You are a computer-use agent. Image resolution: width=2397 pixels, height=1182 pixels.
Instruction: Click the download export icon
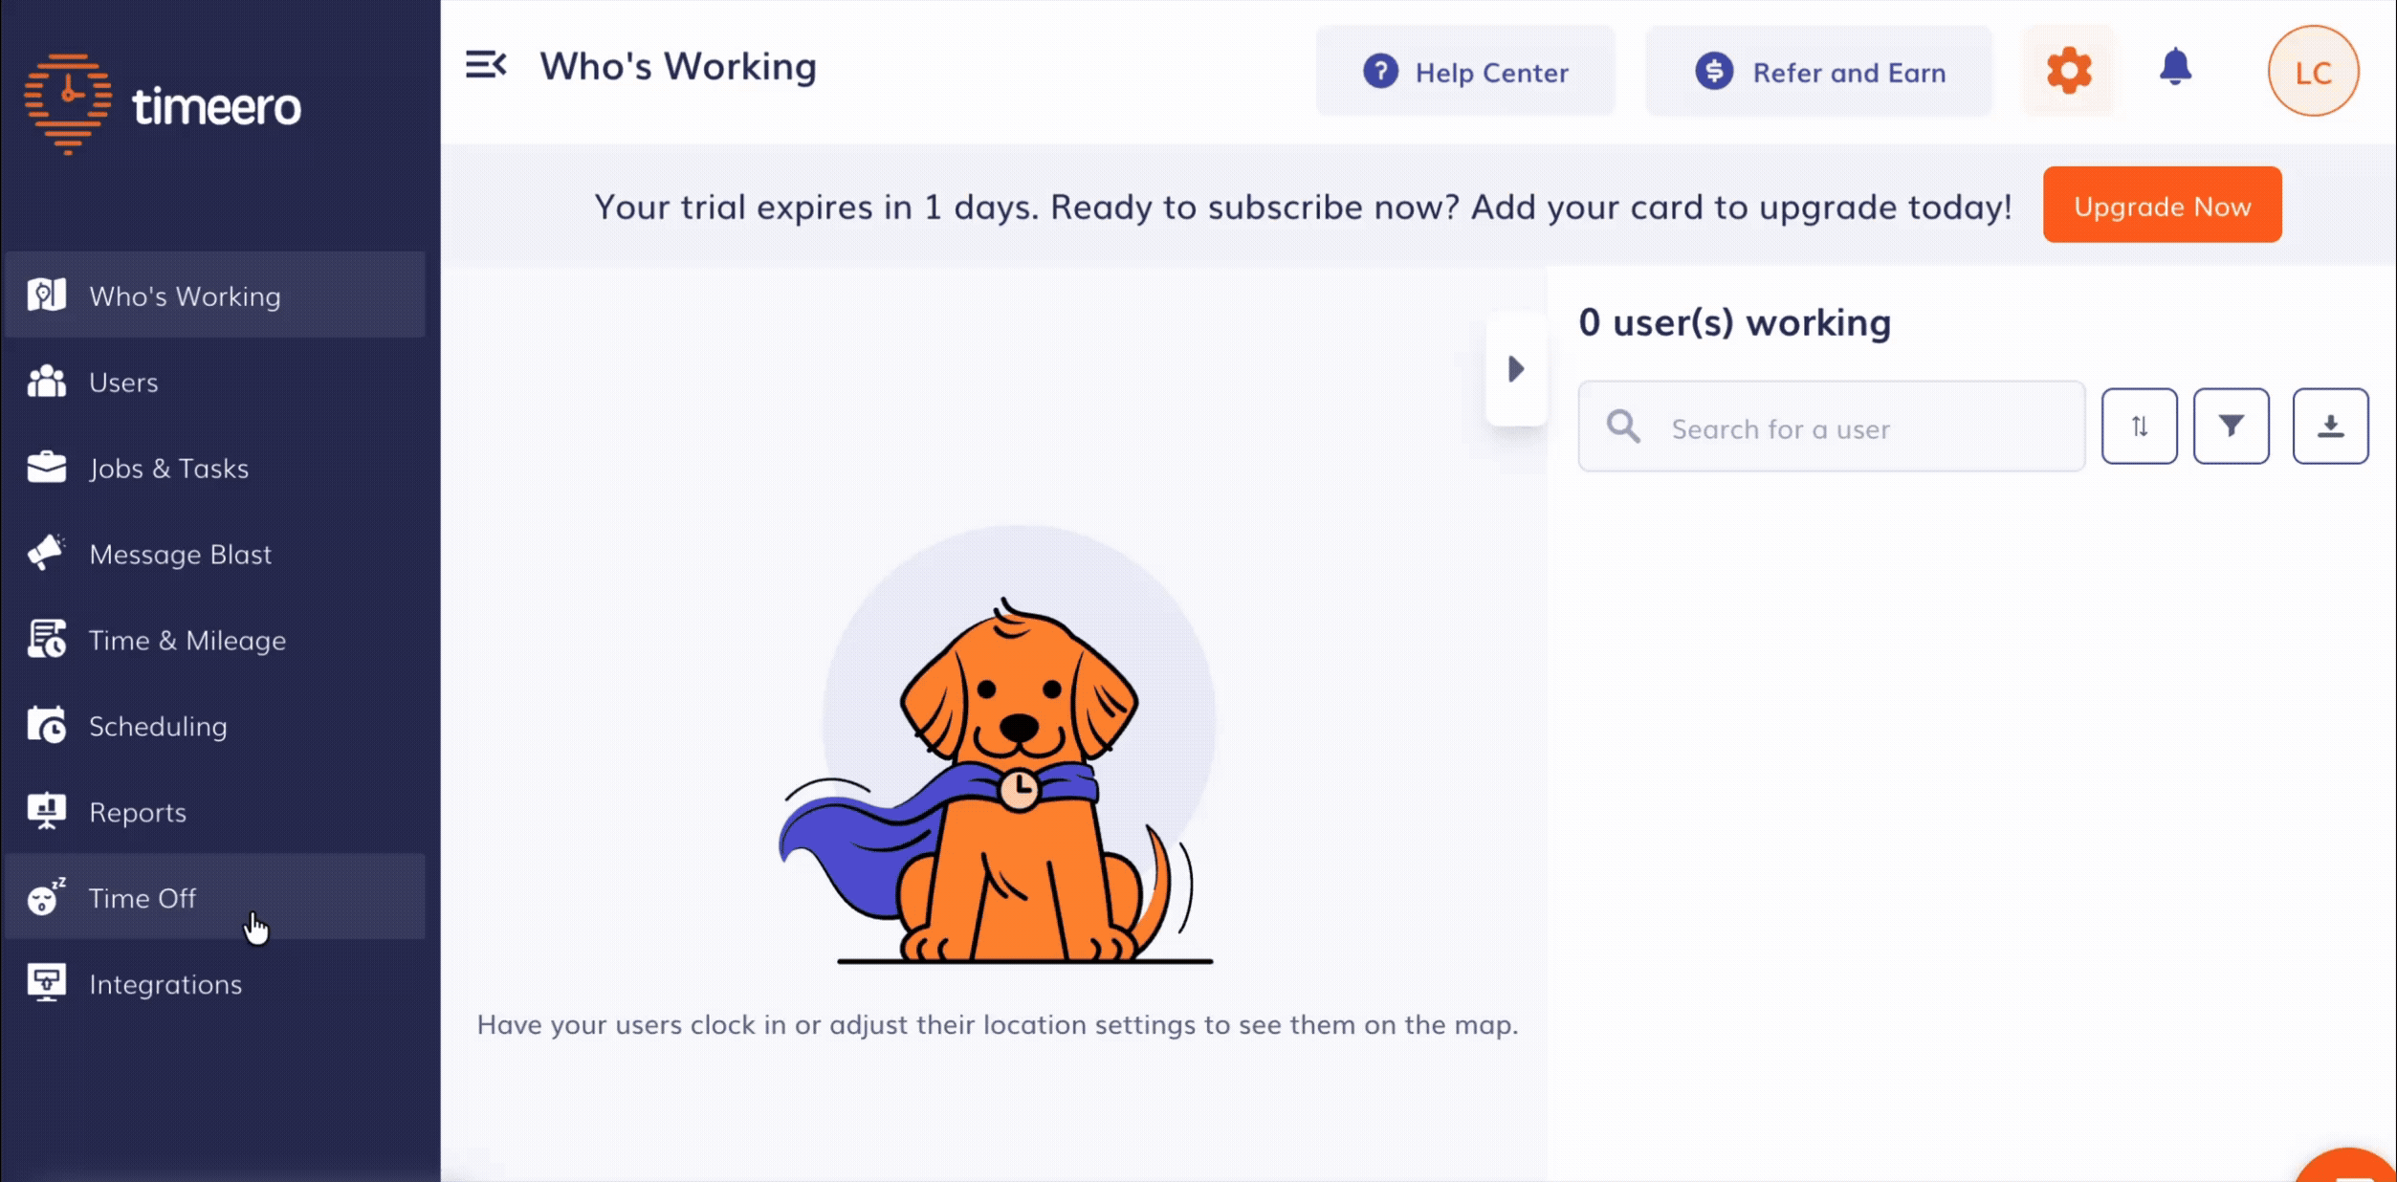tap(2330, 427)
